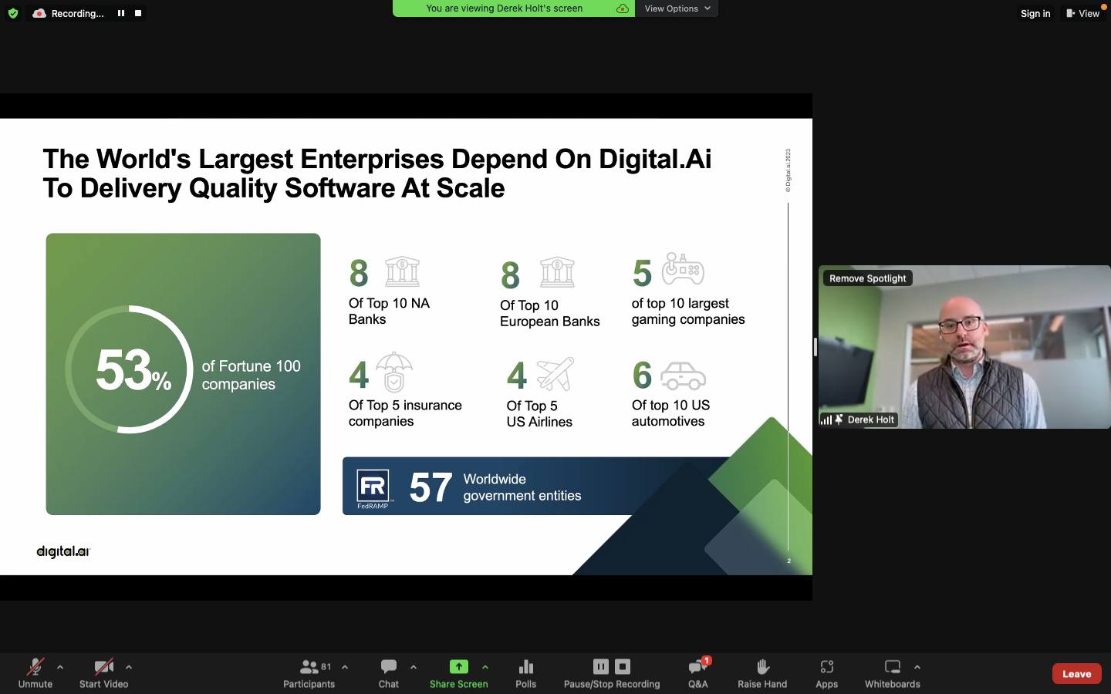Open Polls

[x=526, y=673]
